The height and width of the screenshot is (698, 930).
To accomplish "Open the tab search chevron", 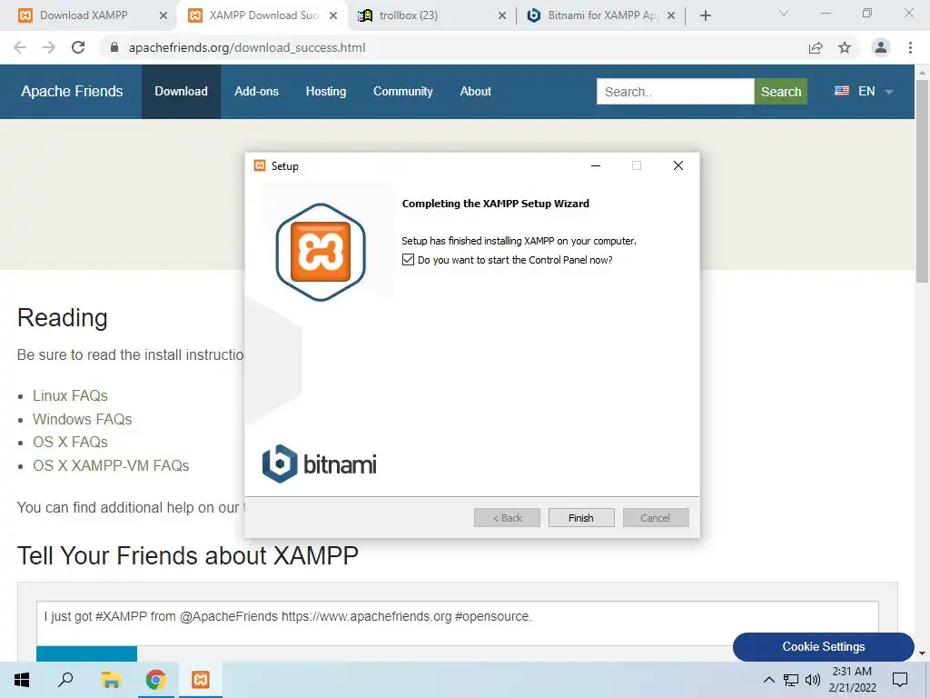I will [784, 13].
